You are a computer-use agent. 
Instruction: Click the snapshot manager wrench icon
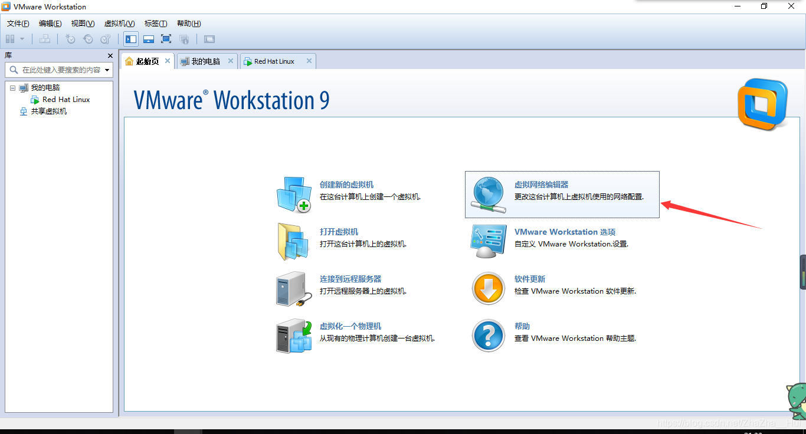tap(106, 39)
